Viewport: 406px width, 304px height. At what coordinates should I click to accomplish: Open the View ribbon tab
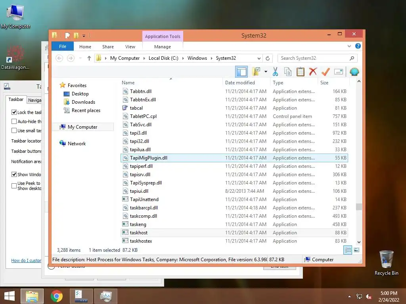[130, 47]
